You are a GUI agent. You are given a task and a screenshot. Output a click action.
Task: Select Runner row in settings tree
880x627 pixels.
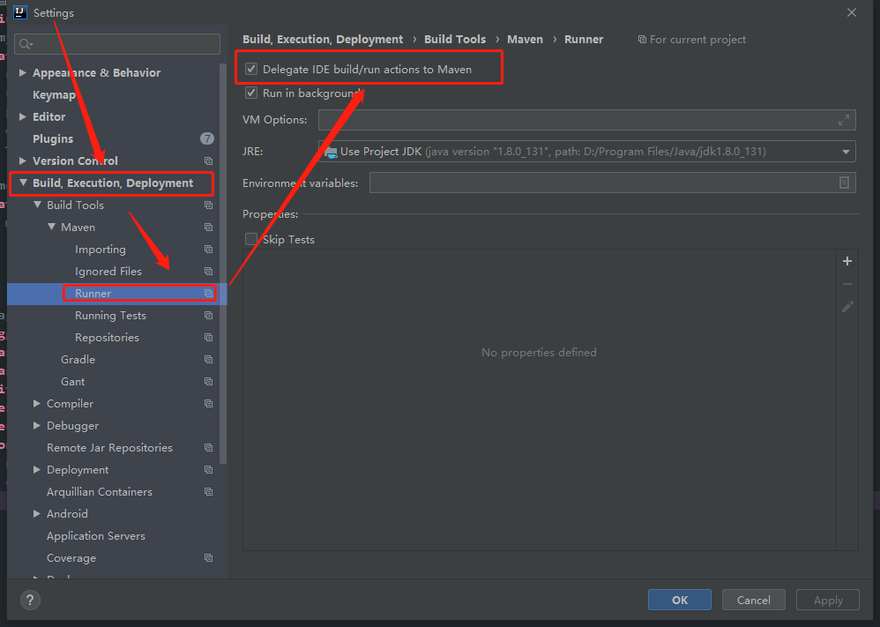coord(116,294)
